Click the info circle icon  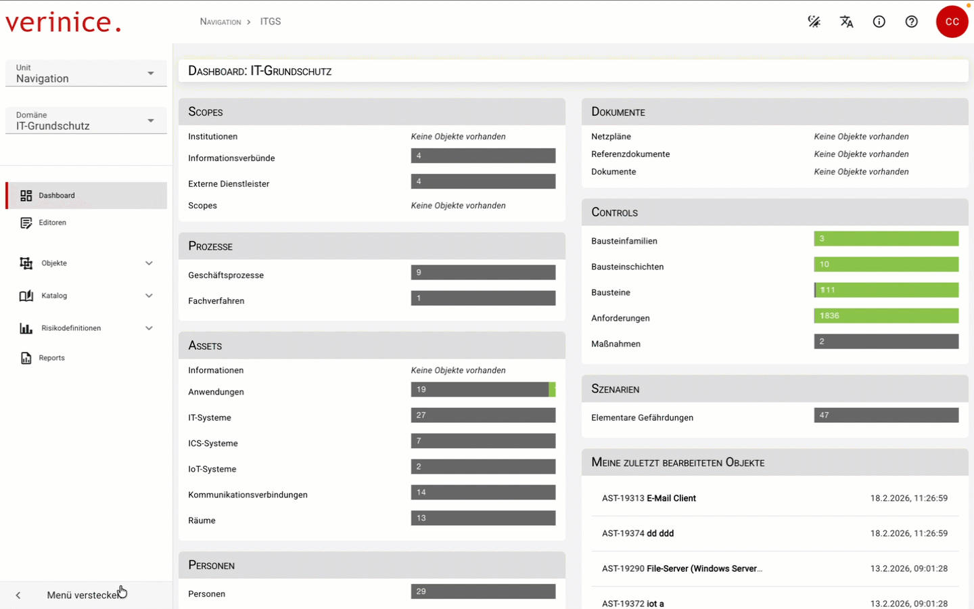point(879,22)
